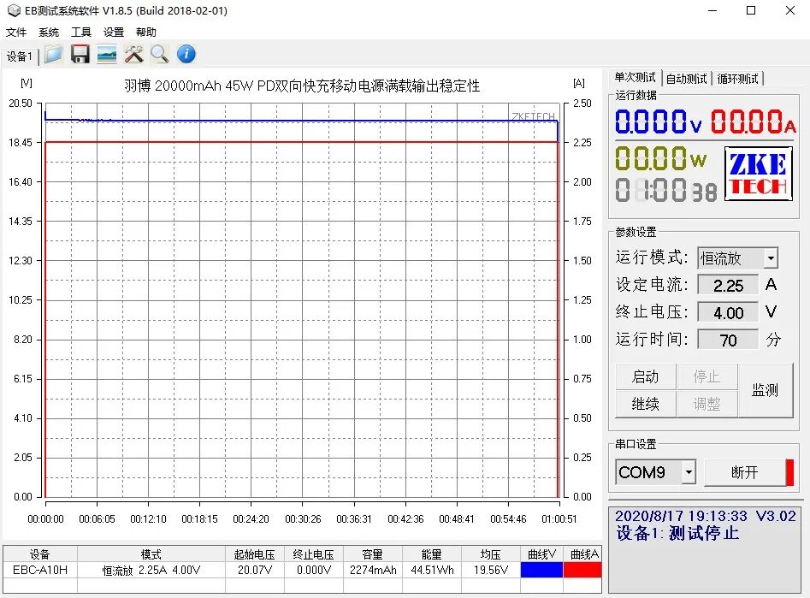Click the 终止电压 4.00 field
This screenshot has width=810, height=598.
(728, 313)
